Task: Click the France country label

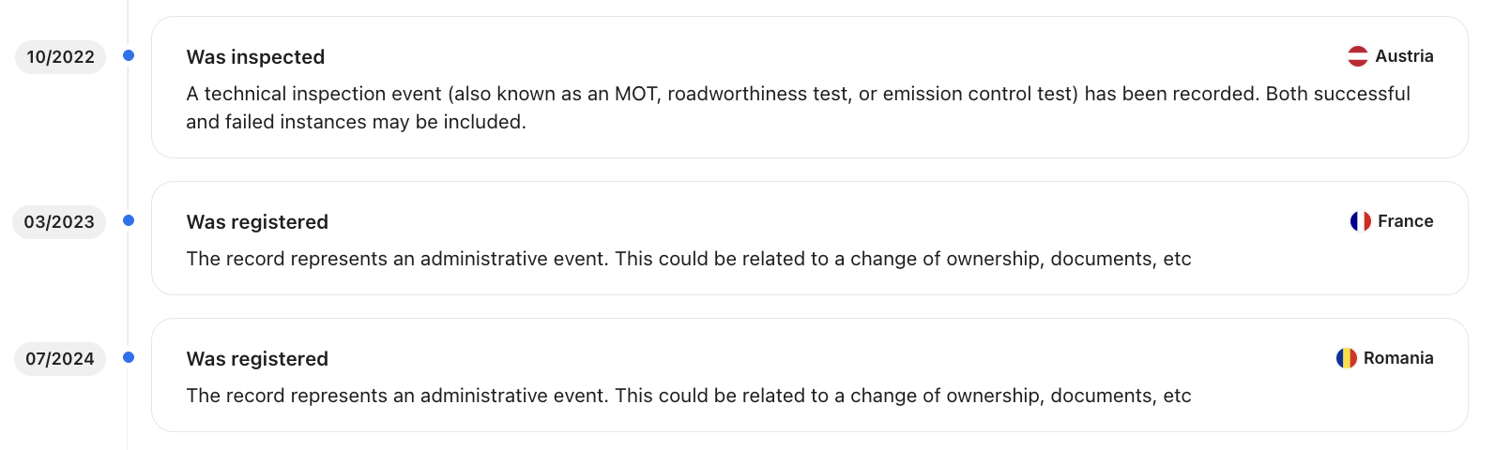Action: coord(1405,221)
